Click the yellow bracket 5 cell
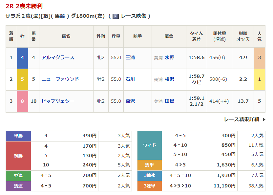The height and width of the screenshot is (195, 273). [x=22, y=79]
